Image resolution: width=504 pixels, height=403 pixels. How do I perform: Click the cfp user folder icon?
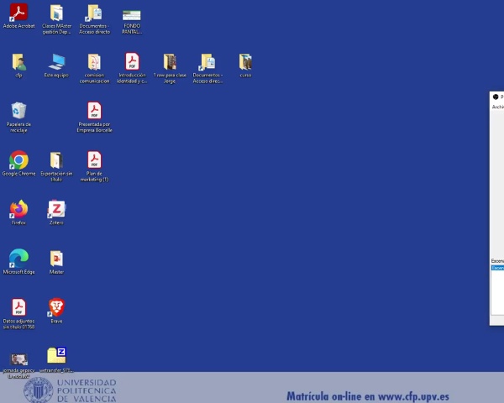pos(18,62)
